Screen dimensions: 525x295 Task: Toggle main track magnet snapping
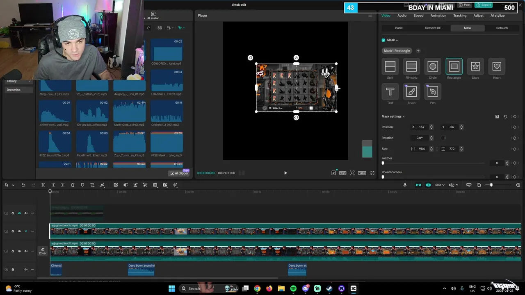[x=418, y=185]
